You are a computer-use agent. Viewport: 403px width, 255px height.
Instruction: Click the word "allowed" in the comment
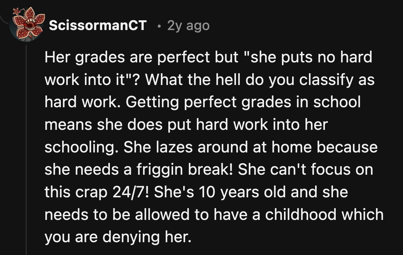pyautogui.click(x=162, y=215)
